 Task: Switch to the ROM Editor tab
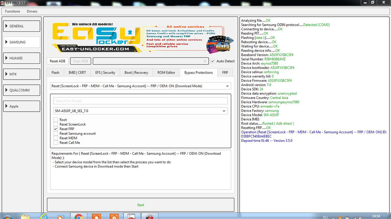coord(166,73)
